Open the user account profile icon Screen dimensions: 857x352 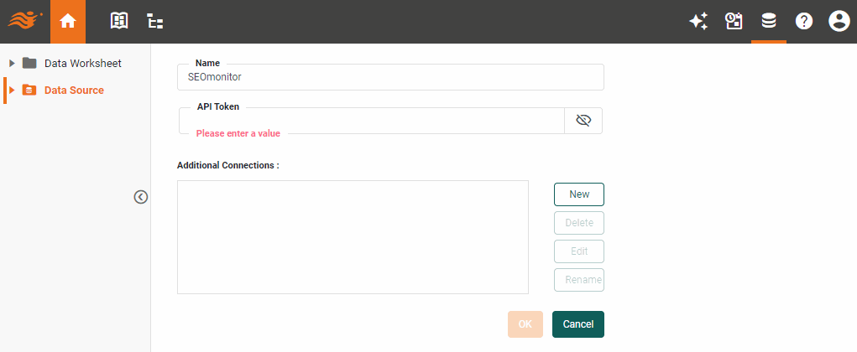839,22
